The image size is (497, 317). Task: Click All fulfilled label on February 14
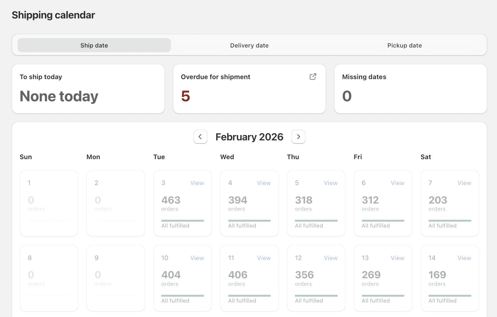pyautogui.click(x=443, y=301)
